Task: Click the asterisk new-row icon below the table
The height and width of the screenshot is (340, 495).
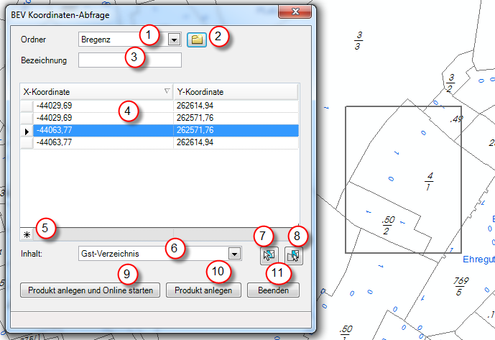Action: [27, 234]
